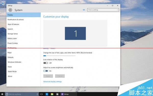Activate the microphone icon in the search box

tap(37, 94)
